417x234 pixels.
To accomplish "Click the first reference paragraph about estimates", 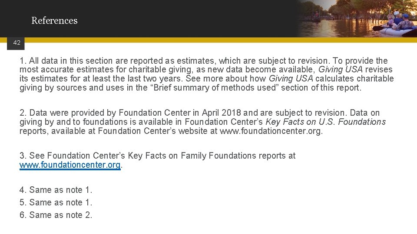I will point(206,74).
